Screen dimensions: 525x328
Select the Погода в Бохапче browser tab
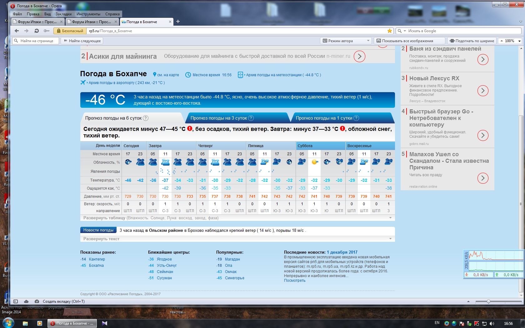click(x=147, y=22)
